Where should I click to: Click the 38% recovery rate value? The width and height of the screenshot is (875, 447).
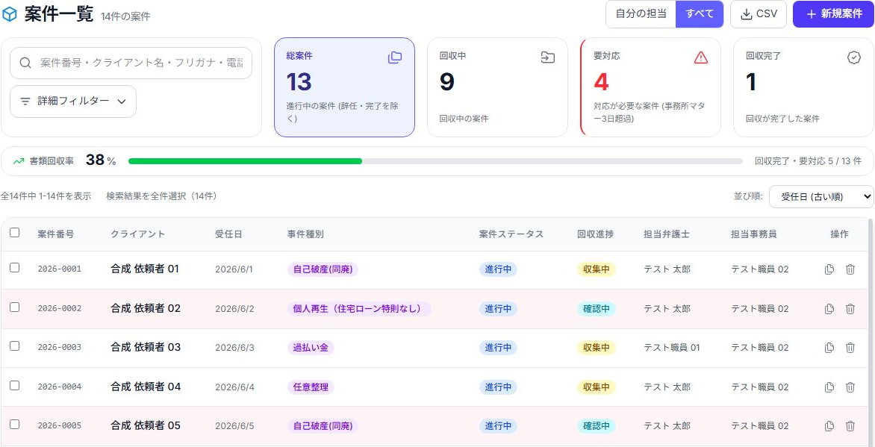pos(101,160)
